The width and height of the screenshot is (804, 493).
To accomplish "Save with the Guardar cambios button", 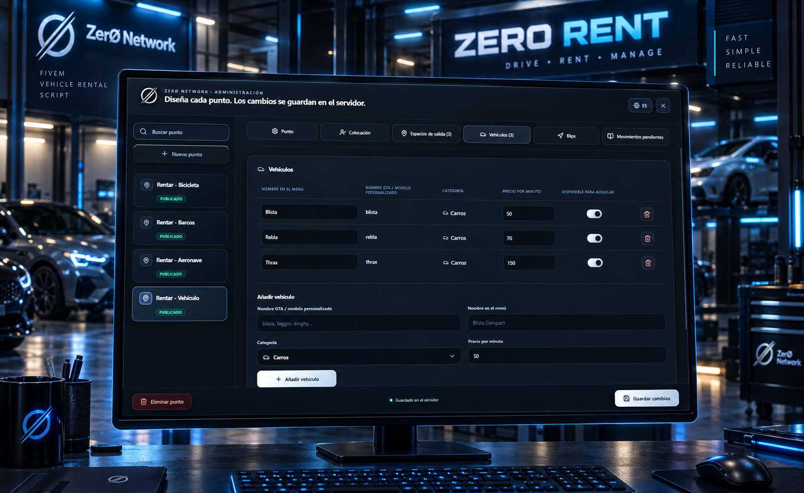I will coord(646,398).
